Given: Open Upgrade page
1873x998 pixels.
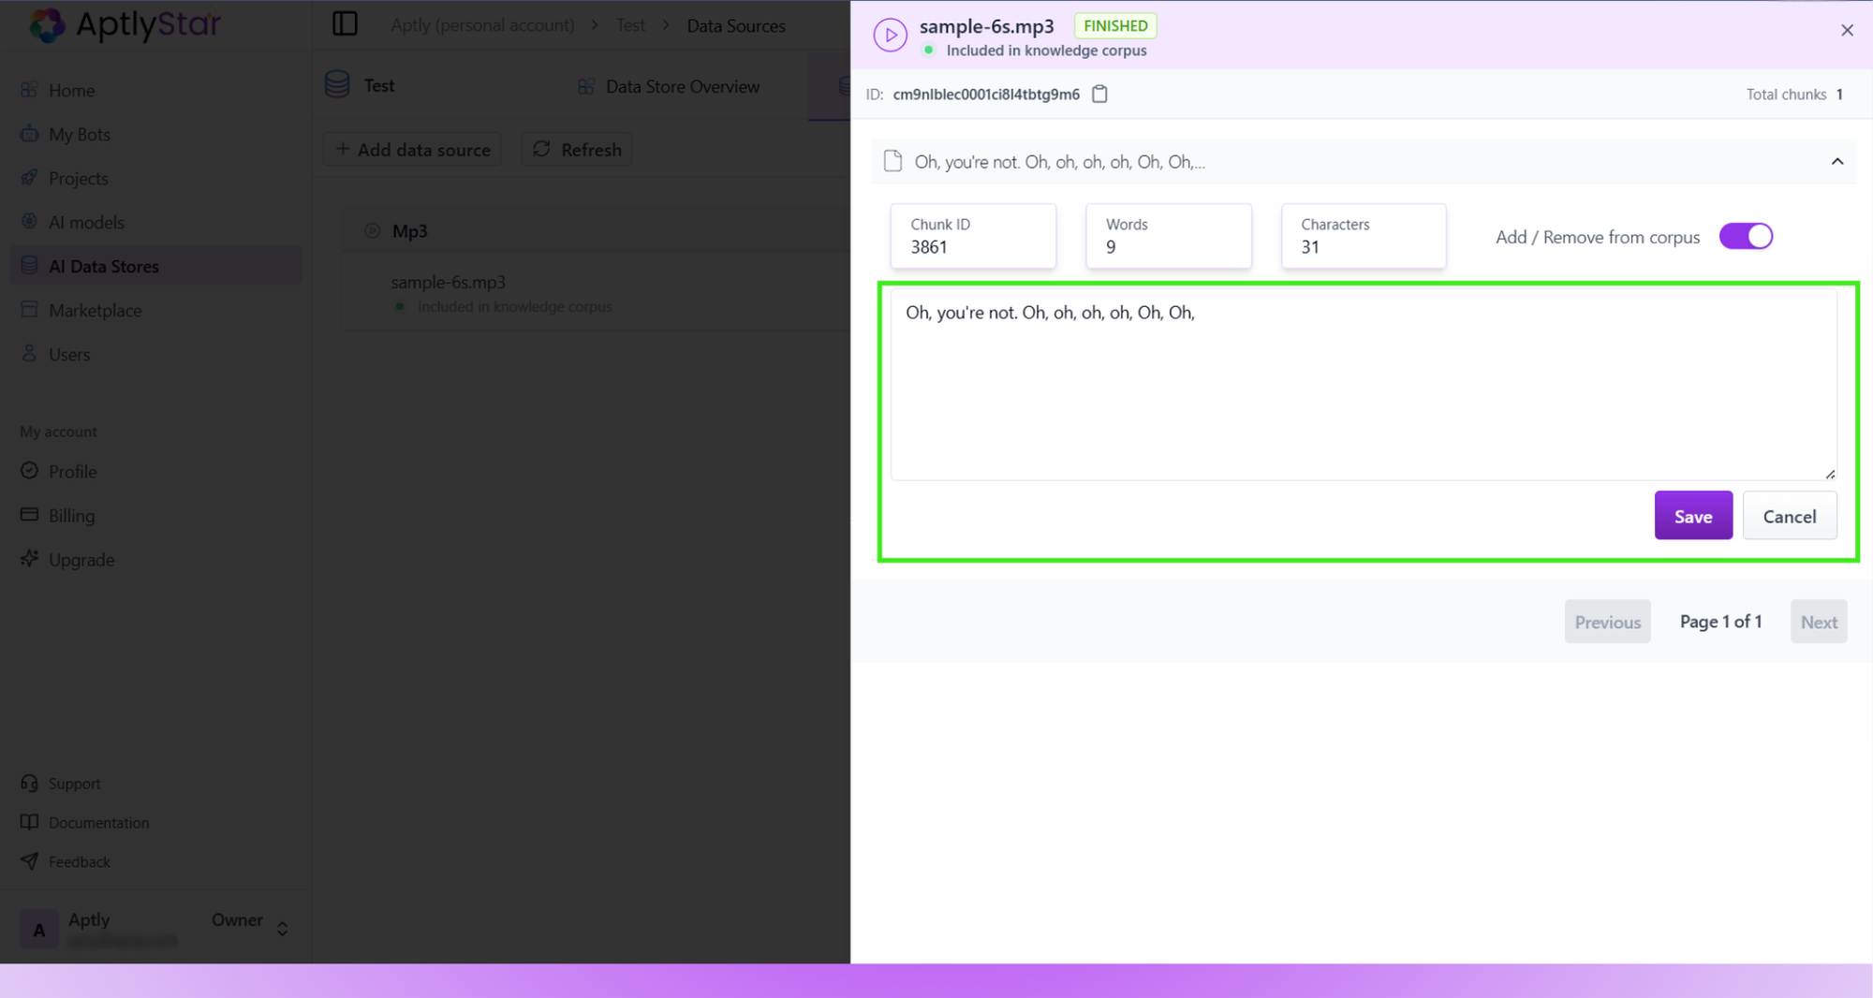Looking at the screenshot, I should click(155, 559).
